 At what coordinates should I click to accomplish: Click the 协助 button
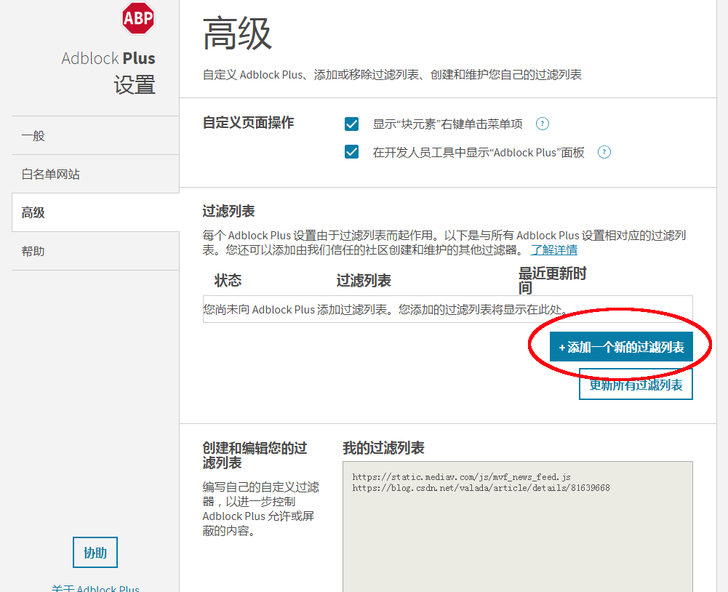[x=95, y=553]
